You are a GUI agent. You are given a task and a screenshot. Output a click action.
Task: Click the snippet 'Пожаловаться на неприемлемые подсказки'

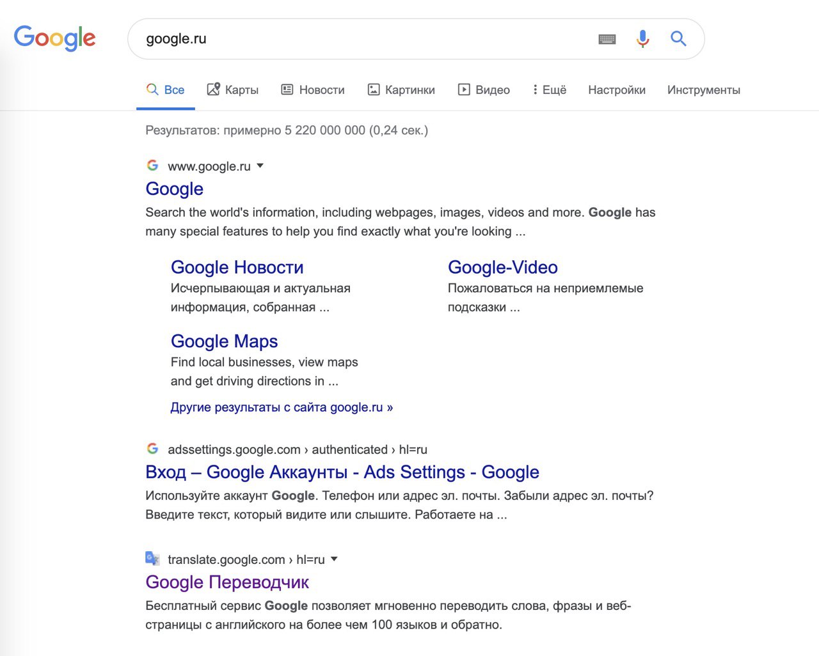[546, 298]
